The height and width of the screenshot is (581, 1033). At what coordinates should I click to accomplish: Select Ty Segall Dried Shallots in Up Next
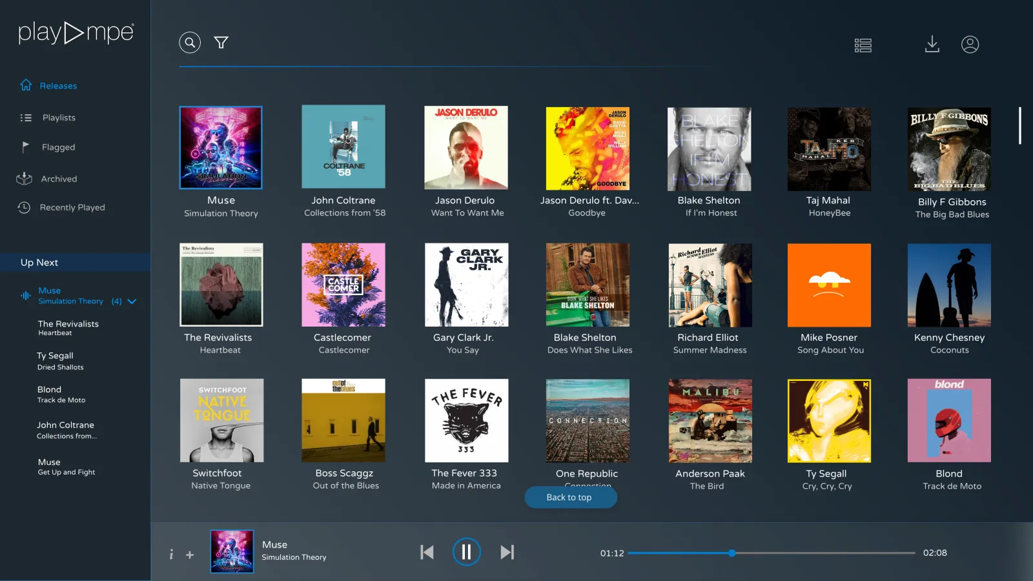(x=61, y=361)
